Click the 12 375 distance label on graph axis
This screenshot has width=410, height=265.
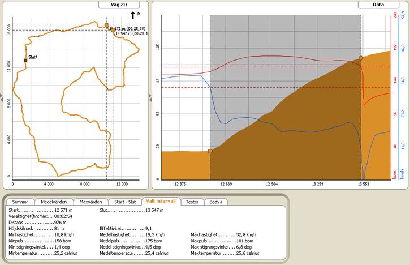[x=180, y=184]
